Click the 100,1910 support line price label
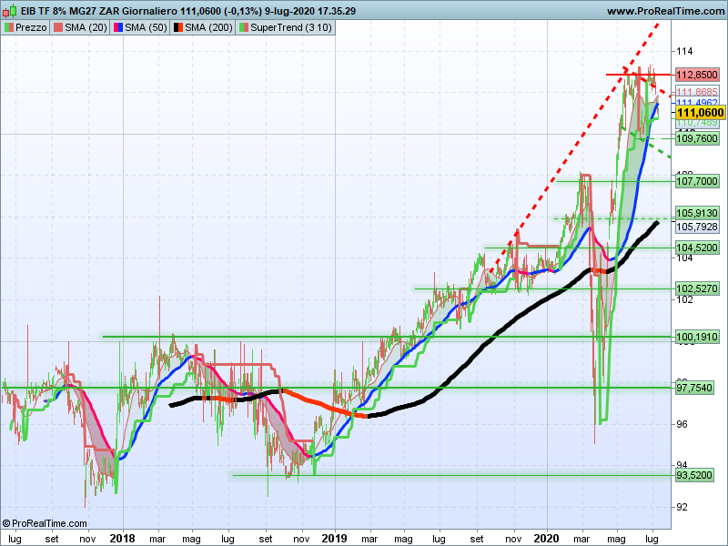This screenshot has width=728, height=546. point(698,337)
